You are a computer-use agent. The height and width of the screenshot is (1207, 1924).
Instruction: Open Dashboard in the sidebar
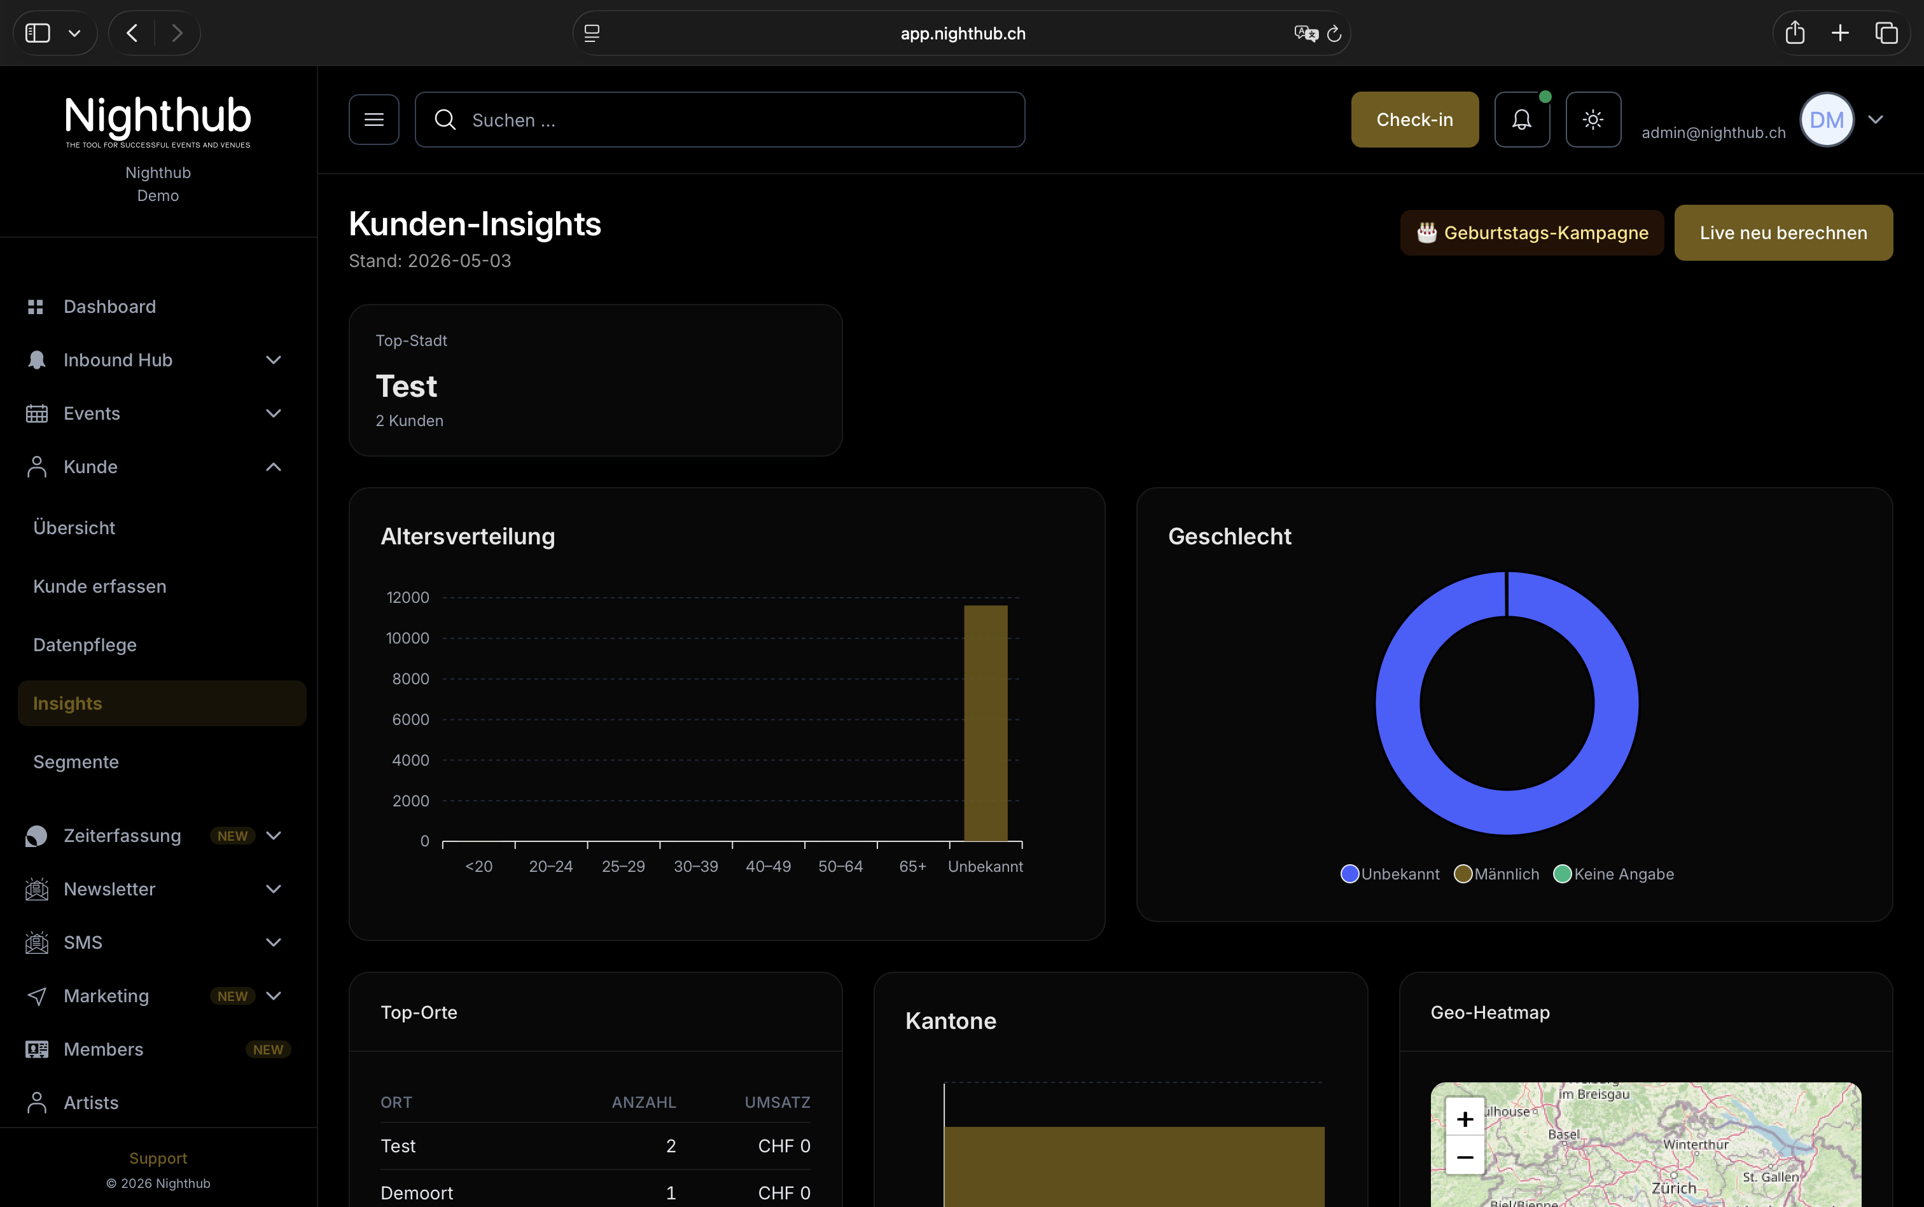click(x=109, y=307)
